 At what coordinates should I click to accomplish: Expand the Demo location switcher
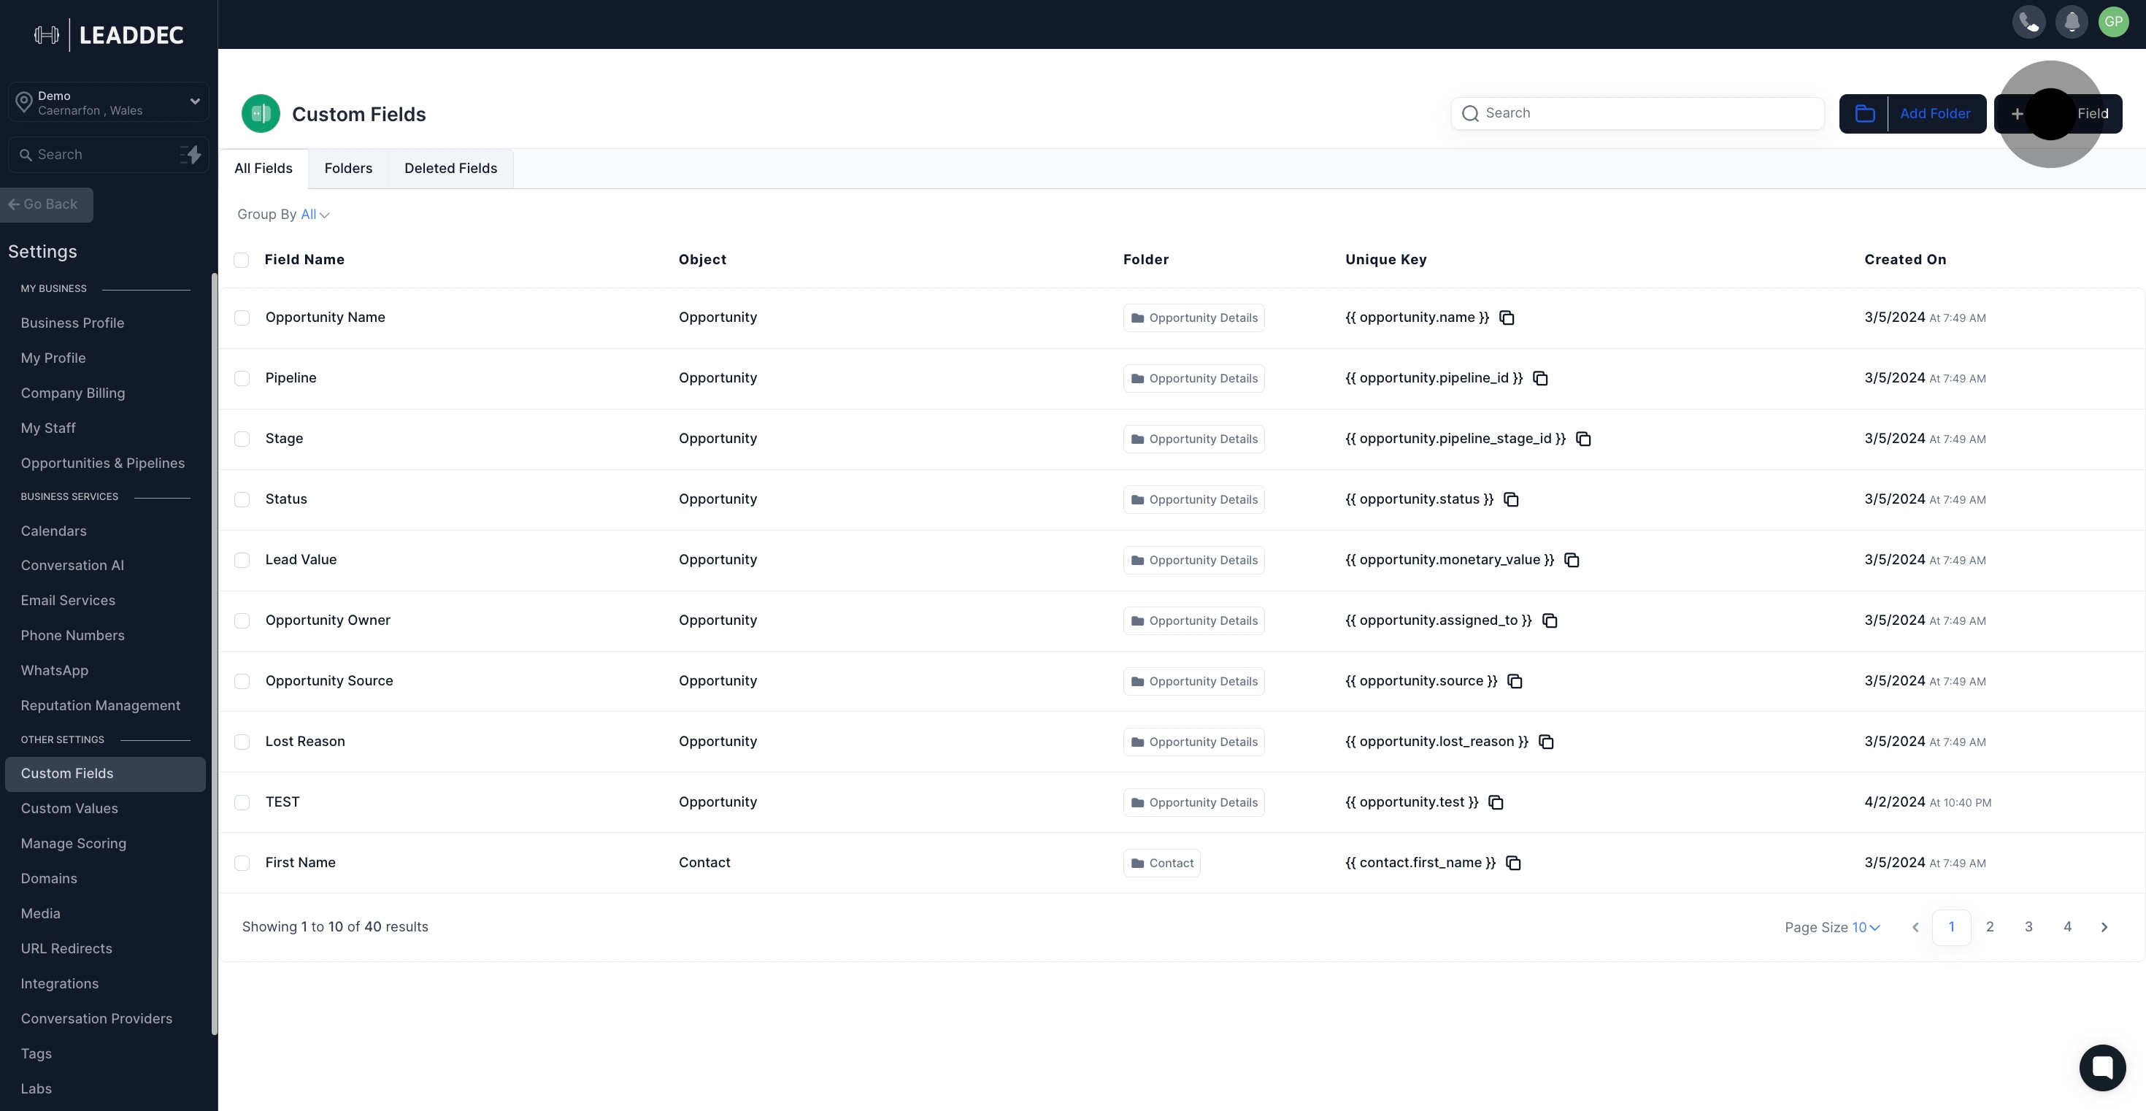click(108, 102)
